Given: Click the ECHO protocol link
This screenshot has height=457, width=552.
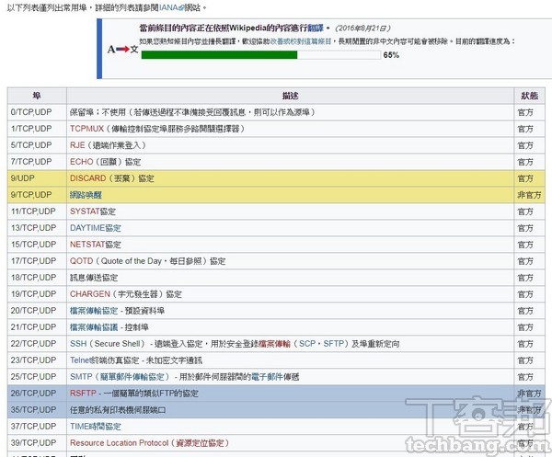Looking at the screenshot, I should (x=82, y=162).
